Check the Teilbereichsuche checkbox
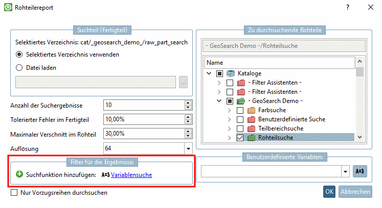 coord(240,128)
